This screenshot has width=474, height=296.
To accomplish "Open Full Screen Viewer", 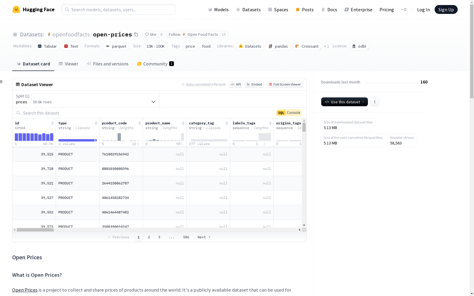I will pyautogui.click(x=285, y=84).
